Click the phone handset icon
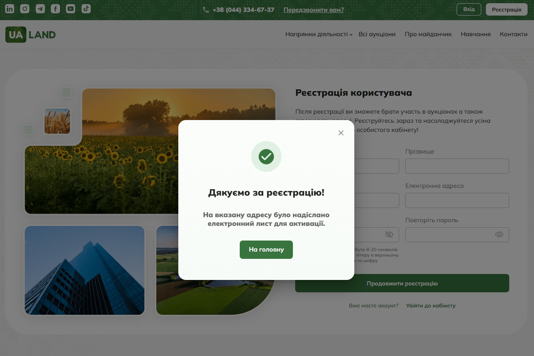534x356 pixels. coord(206,10)
